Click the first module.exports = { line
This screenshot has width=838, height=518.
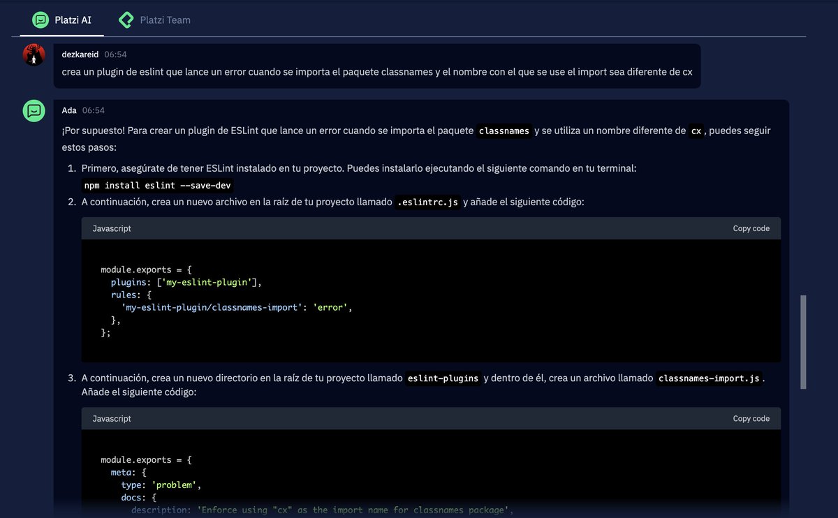(146, 269)
